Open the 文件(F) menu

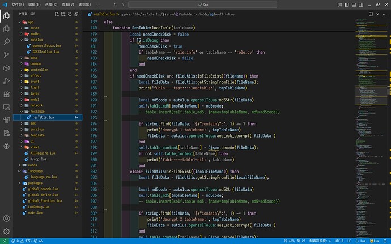(18, 5)
